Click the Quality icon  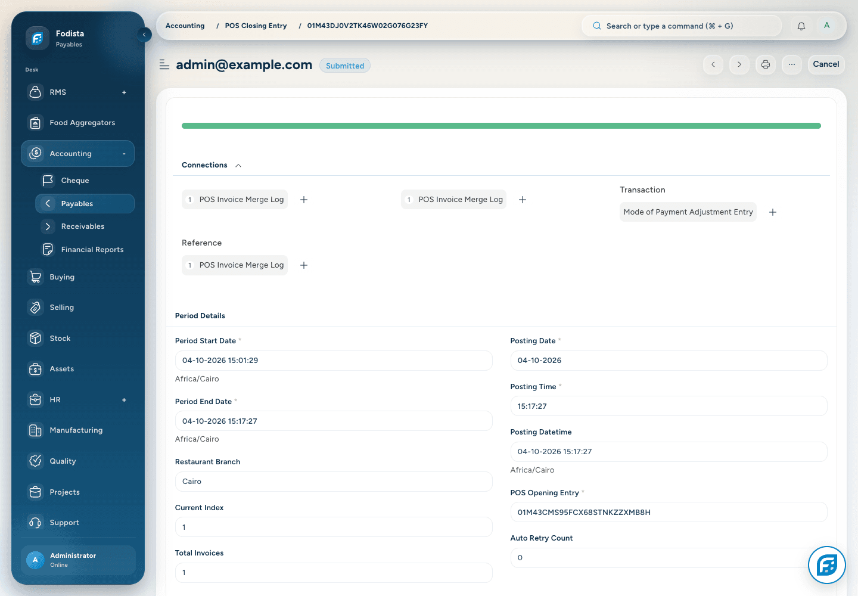[x=36, y=461]
